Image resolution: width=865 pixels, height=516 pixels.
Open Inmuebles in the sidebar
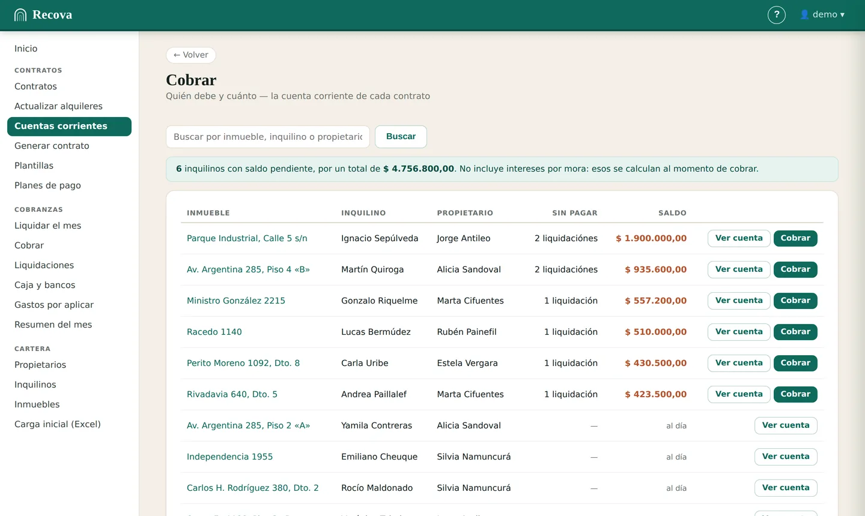69,404
